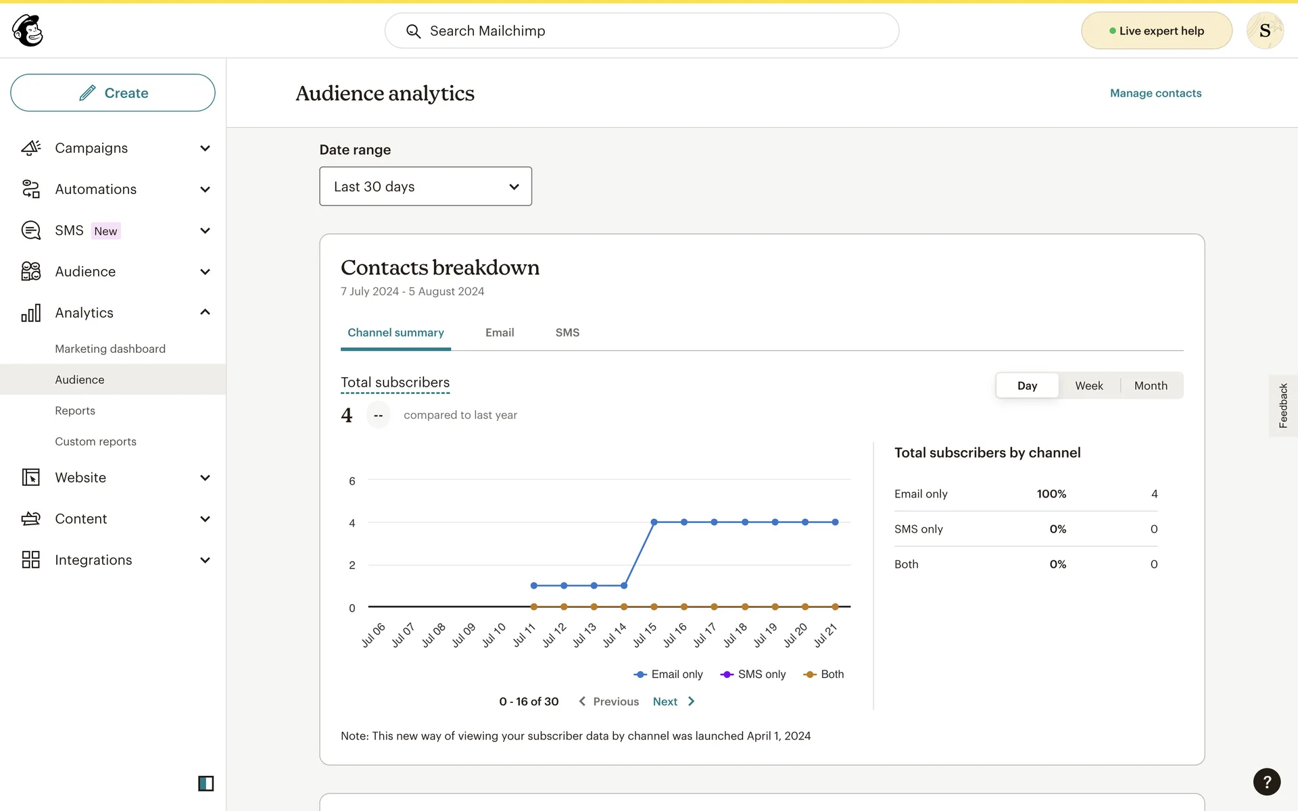
Task: Click the Search Mailchimp field
Action: 642,31
